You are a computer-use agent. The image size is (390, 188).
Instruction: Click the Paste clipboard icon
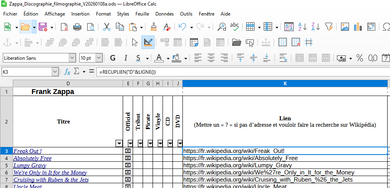click(x=133, y=27)
